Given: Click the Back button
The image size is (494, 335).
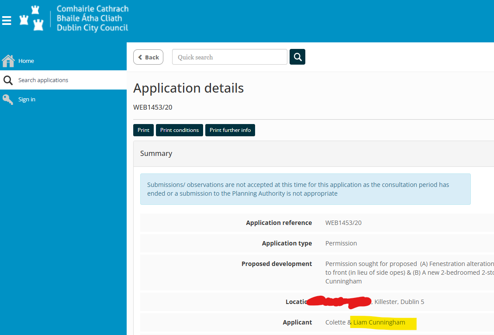Looking at the screenshot, I should 148,57.
